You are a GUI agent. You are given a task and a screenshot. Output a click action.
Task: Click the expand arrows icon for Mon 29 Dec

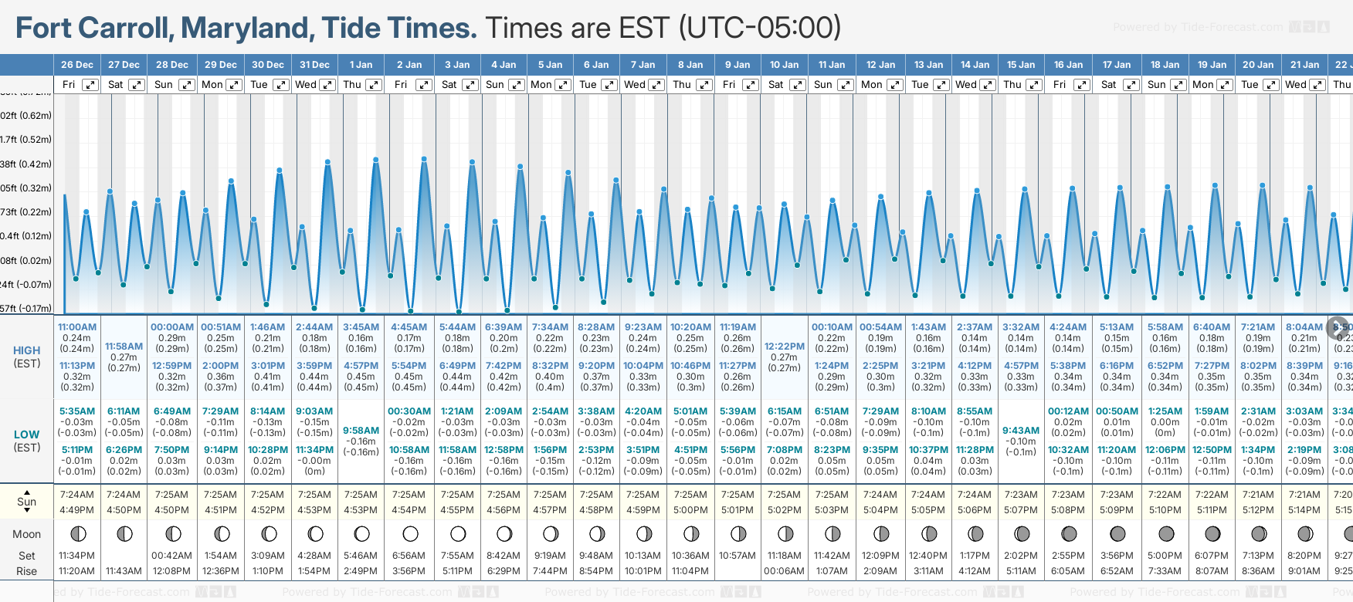(234, 85)
